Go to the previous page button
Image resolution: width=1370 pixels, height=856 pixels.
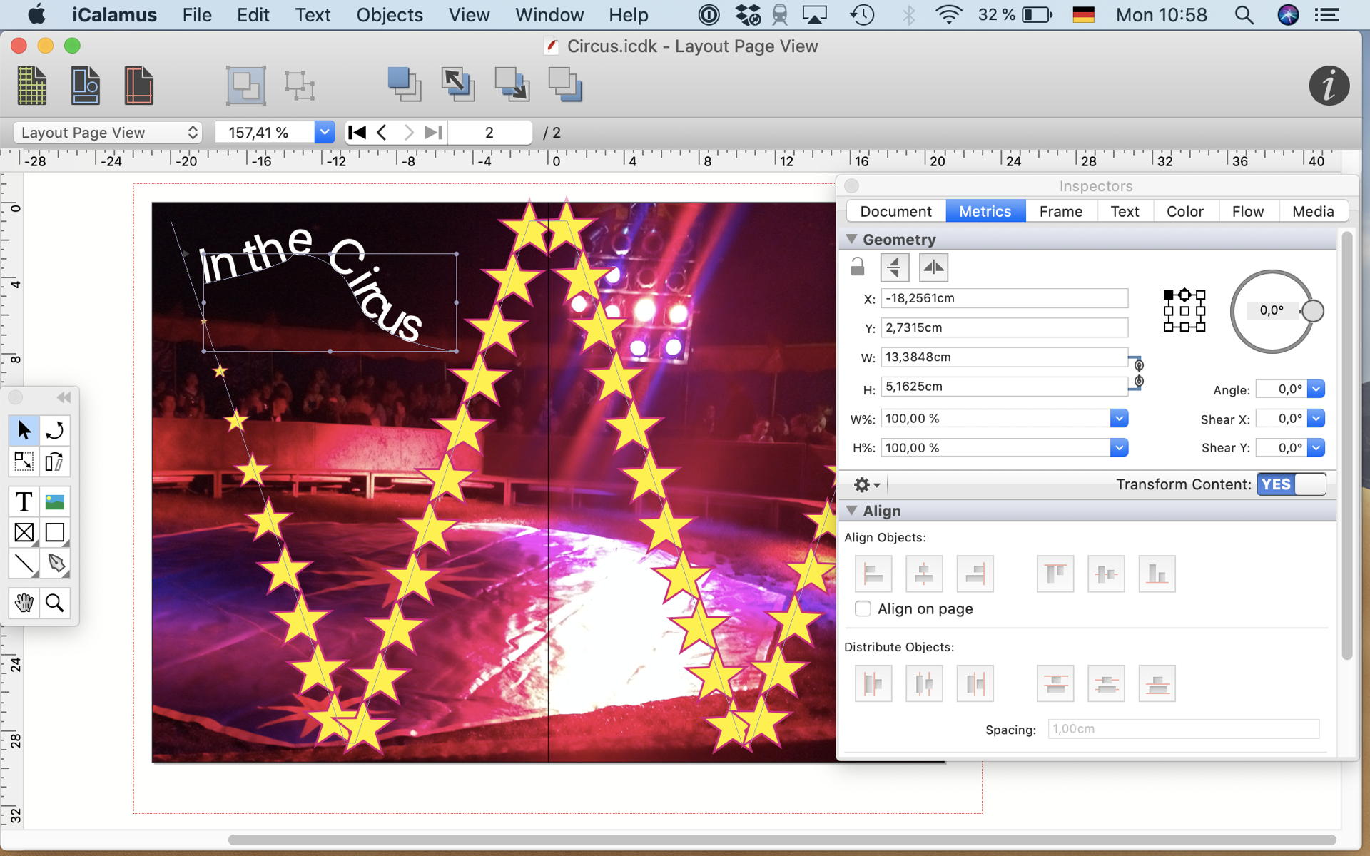coord(382,133)
